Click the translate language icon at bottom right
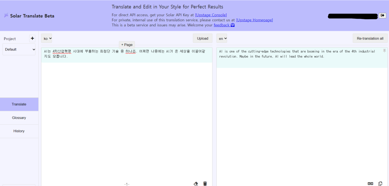This screenshot has height=186, width=389. [370, 184]
